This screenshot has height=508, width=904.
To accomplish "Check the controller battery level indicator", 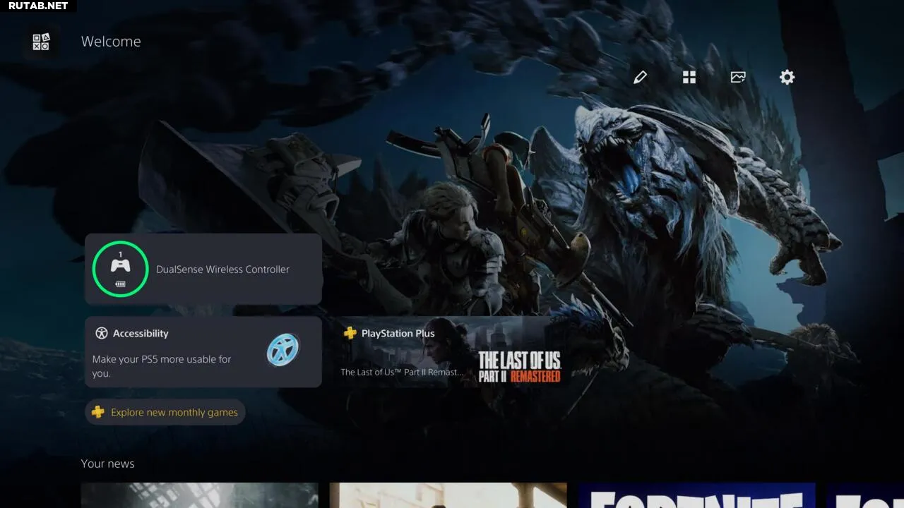I will point(120,284).
